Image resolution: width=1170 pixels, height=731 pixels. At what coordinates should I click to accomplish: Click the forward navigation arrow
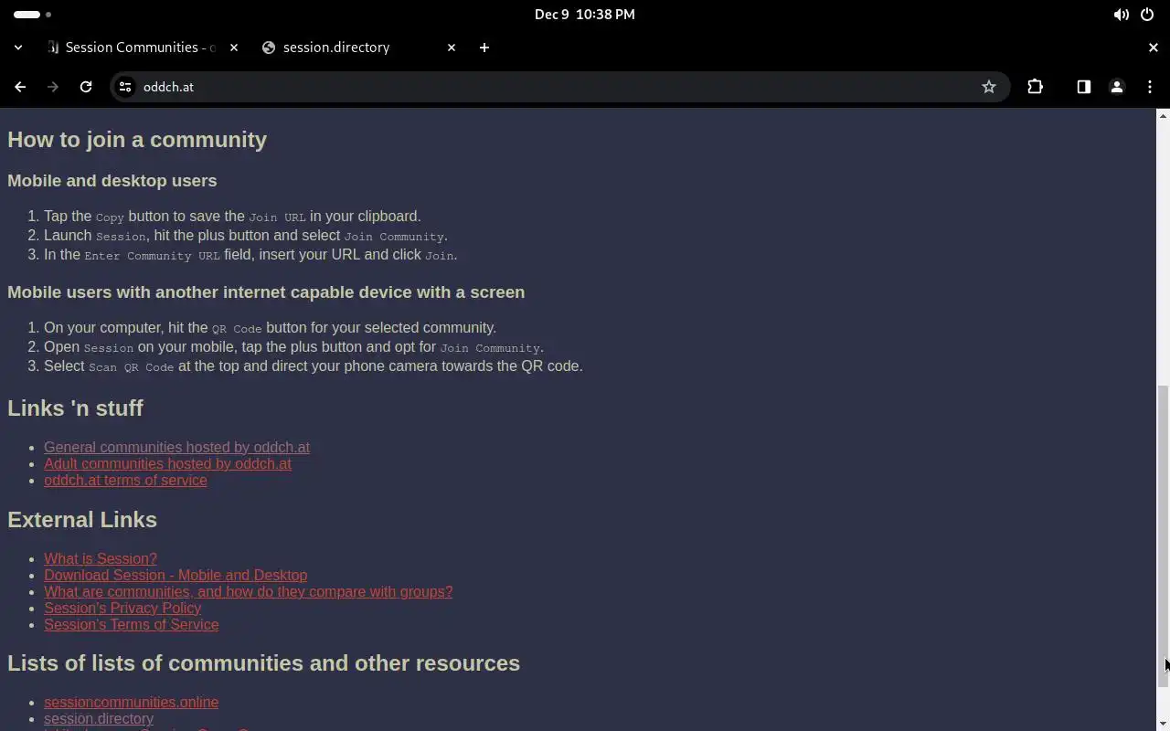[x=53, y=87]
